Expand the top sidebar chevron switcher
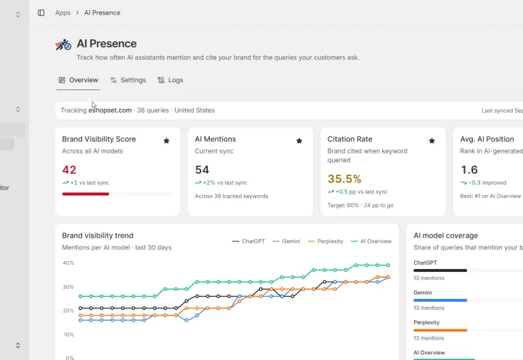This screenshot has height=360, width=523. (x=17, y=15)
